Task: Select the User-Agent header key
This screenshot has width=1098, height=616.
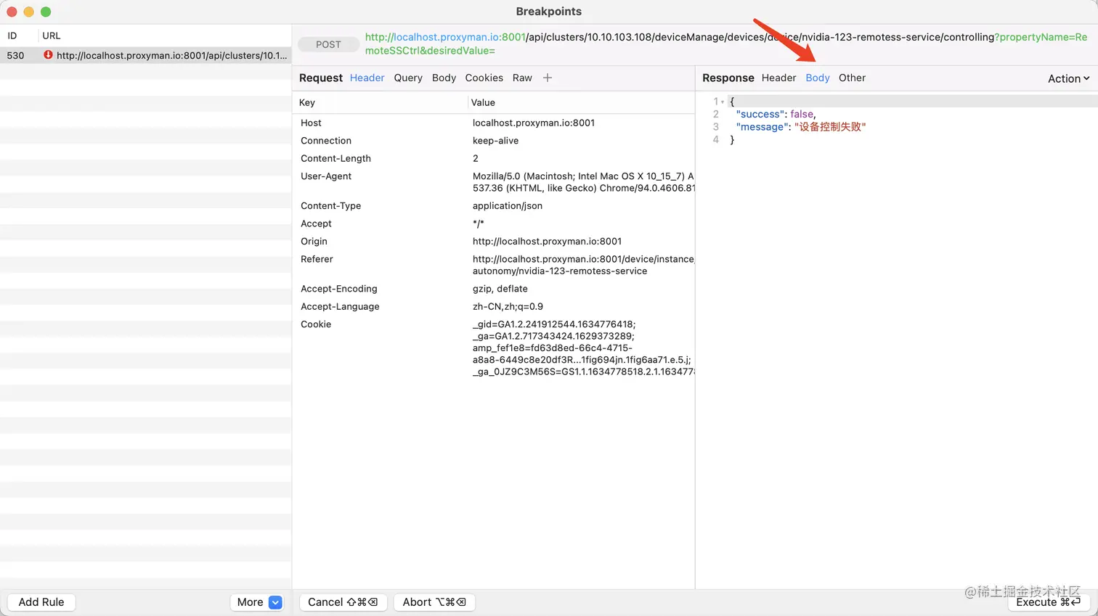Action: click(x=326, y=176)
